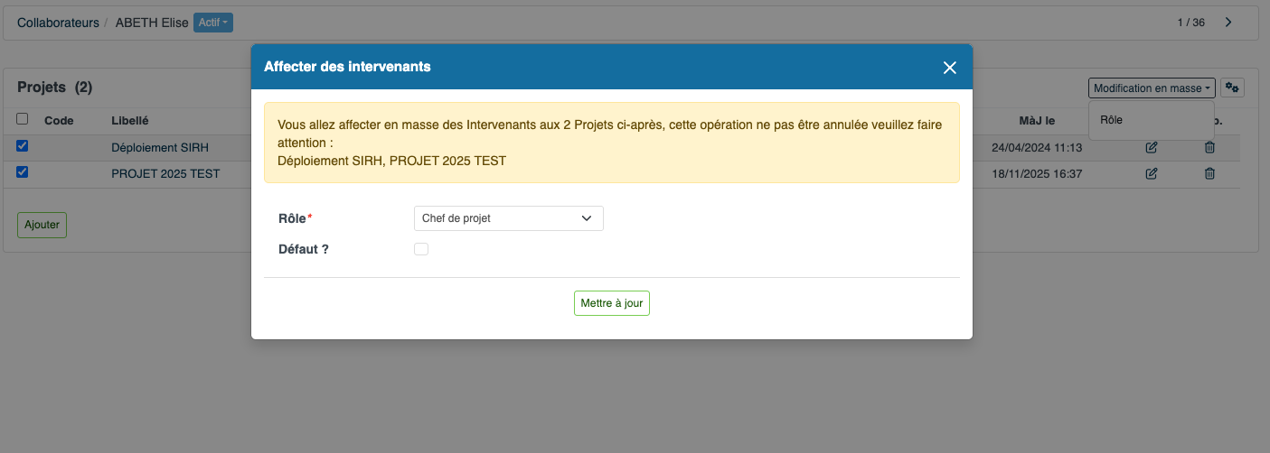Click edit icon for PROJET 2025 TEST row
Image resolution: width=1270 pixels, height=453 pixels.
(x=1152, y=173)
